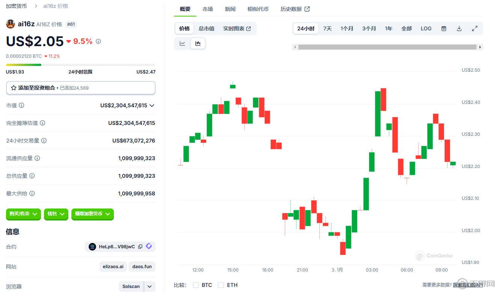Enable BTC comparison checkbox

coord(196,285)
